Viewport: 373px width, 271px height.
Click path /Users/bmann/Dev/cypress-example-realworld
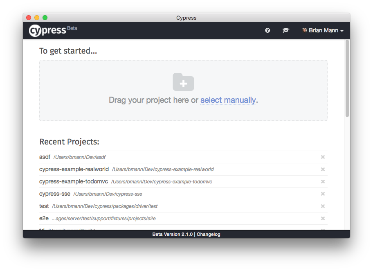tap(163, 169)
